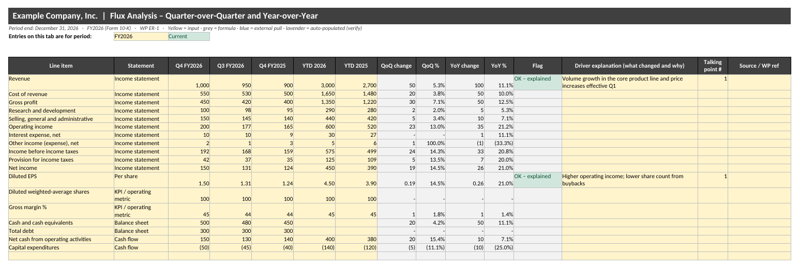Click Other income YoY % value (33.3%)

[499, 144]
